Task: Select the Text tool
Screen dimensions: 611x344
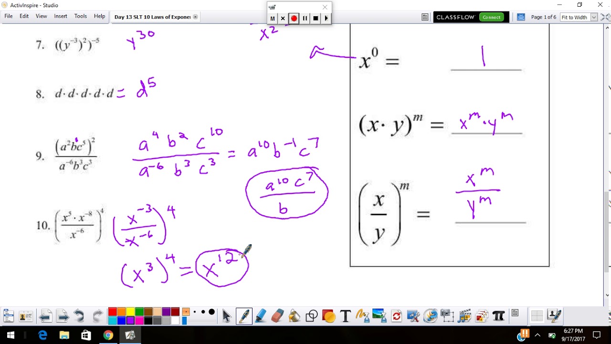Action: pyautogui.click(x=345, y=316)
